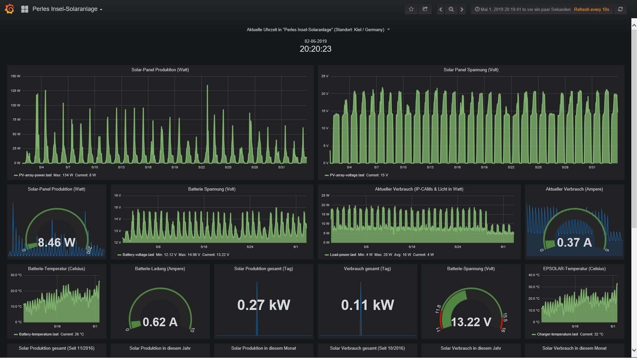The width and height of the screenshot is (637, 358).
Task: Open the dashboards grid icon
Action: point(25,9)
